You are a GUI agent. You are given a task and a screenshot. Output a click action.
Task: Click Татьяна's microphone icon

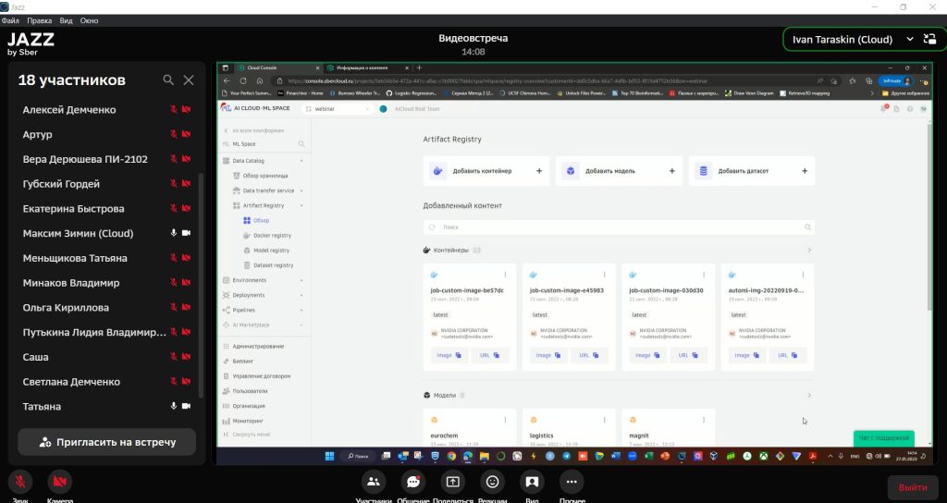click(173, 407)
